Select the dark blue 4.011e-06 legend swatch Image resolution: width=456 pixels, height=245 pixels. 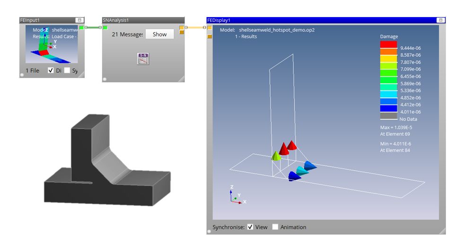[388, 108]
